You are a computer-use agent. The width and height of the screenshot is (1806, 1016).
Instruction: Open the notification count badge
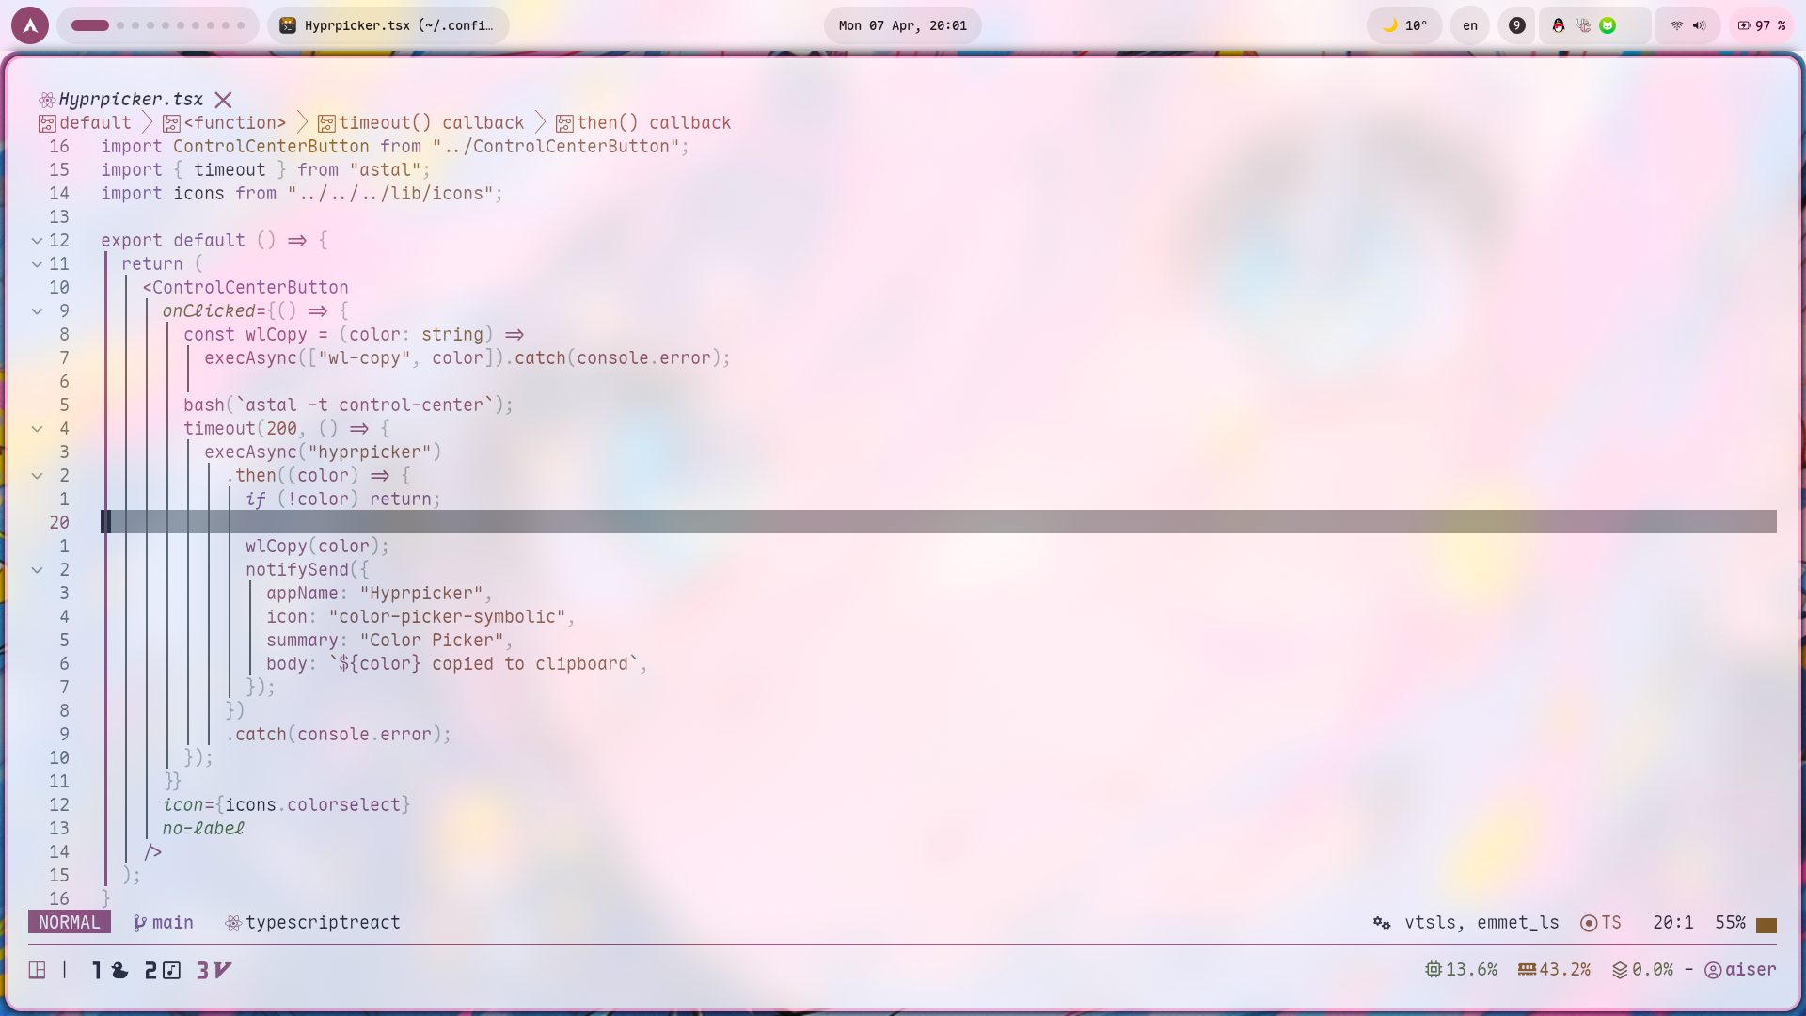point(1516,25)
